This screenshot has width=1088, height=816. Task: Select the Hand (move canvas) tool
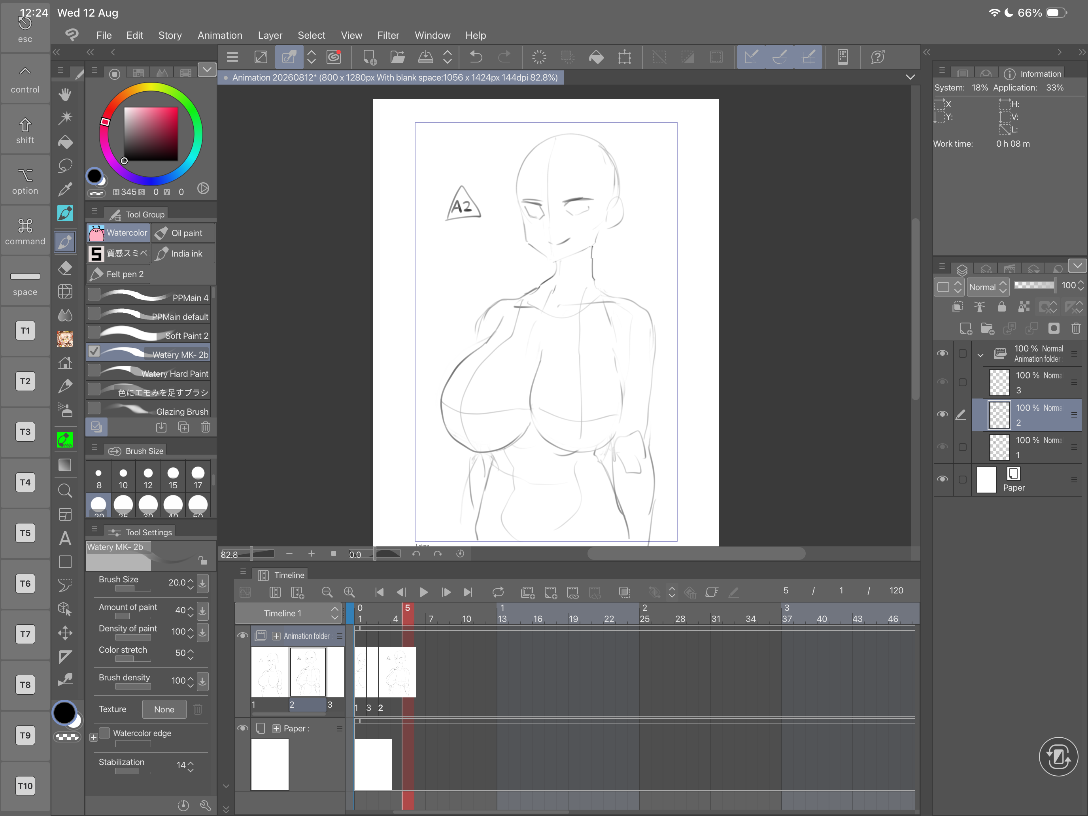(x=65, y=93)
